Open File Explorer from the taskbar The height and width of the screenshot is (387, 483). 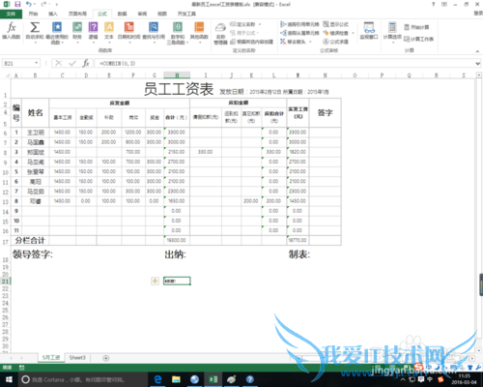[176, 379]
